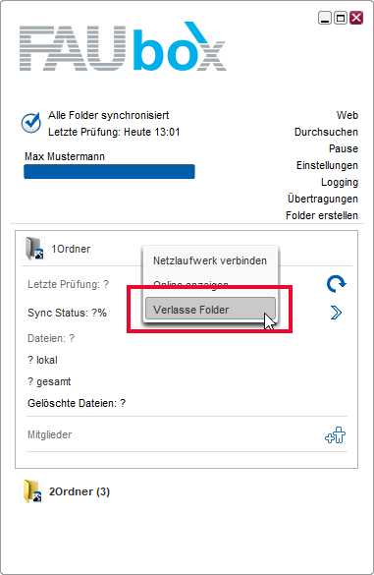Viewport: 374px width, 575px height.
Task: Open the Web link
Action: pyautogui.click(x=347, y=115)
